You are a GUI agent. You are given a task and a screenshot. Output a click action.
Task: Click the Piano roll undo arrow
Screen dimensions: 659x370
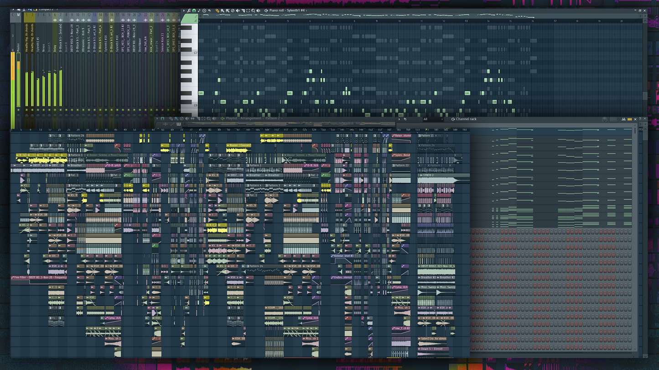209,10
